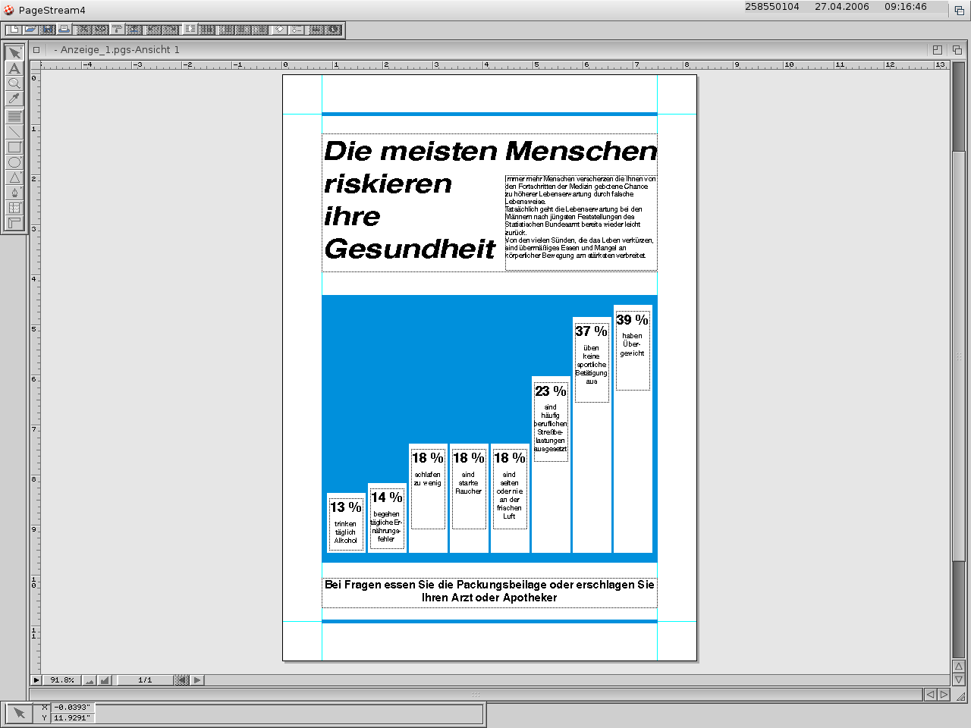Click the zoom out mountain button
Screen dimensions: 971x728
[x=90, y=680]
